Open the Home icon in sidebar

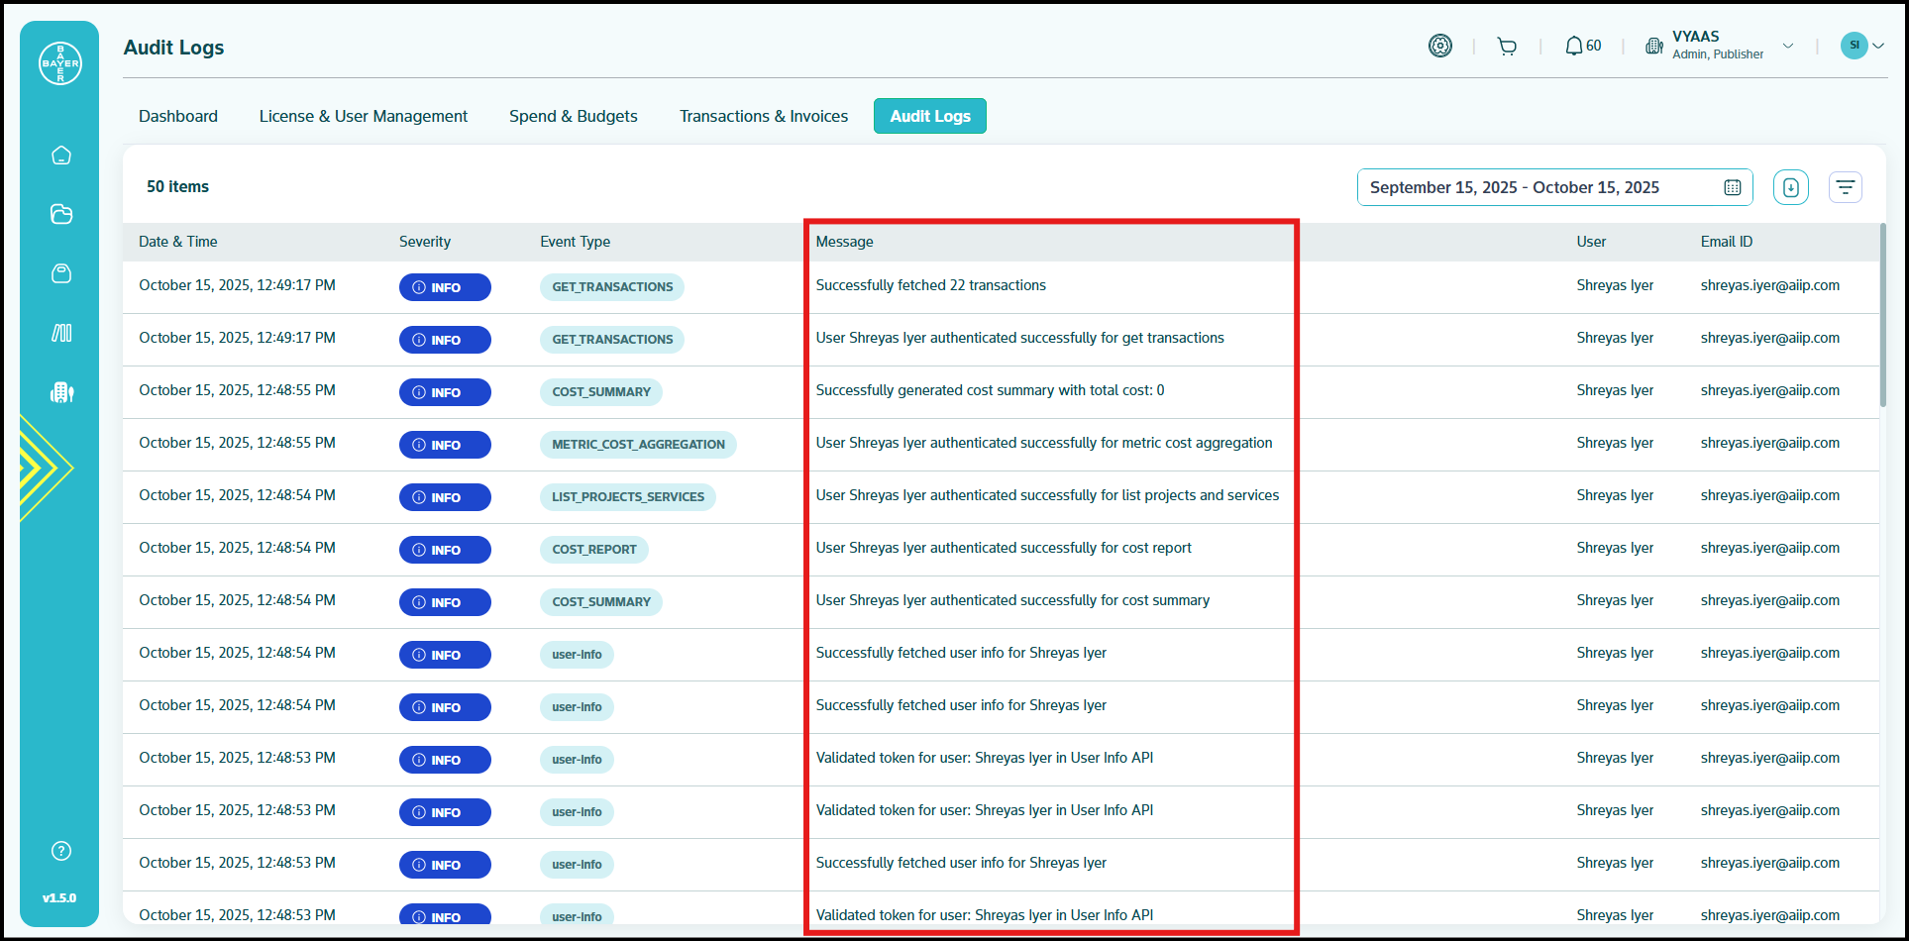pos(61,156)
